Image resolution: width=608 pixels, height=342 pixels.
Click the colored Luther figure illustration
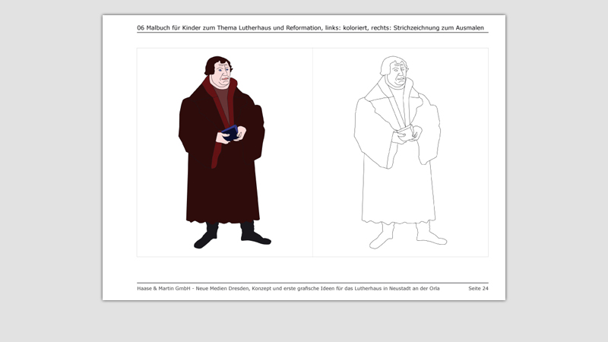click(x=225, y=153)
